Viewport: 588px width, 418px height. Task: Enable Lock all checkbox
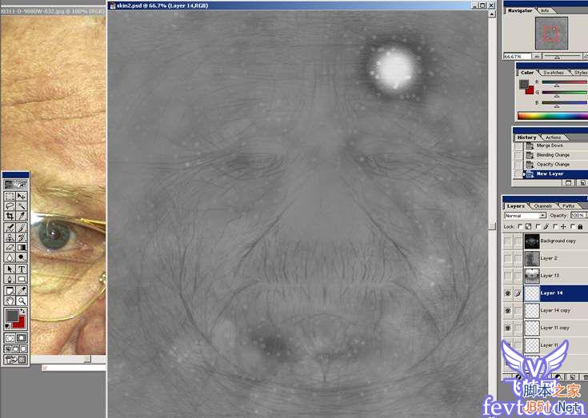[572, 227]
